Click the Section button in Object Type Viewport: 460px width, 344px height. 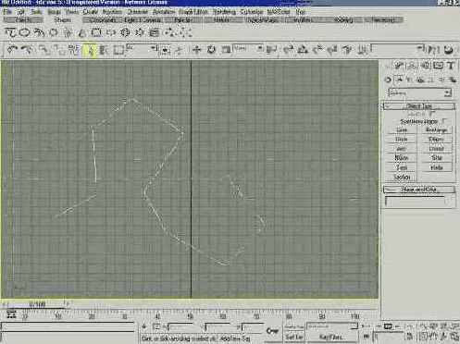[x=402, y=178]
